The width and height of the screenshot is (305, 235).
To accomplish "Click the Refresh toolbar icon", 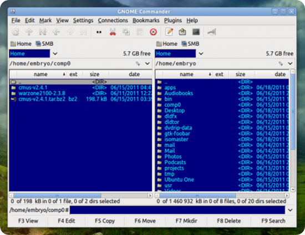I will point(16,32).
